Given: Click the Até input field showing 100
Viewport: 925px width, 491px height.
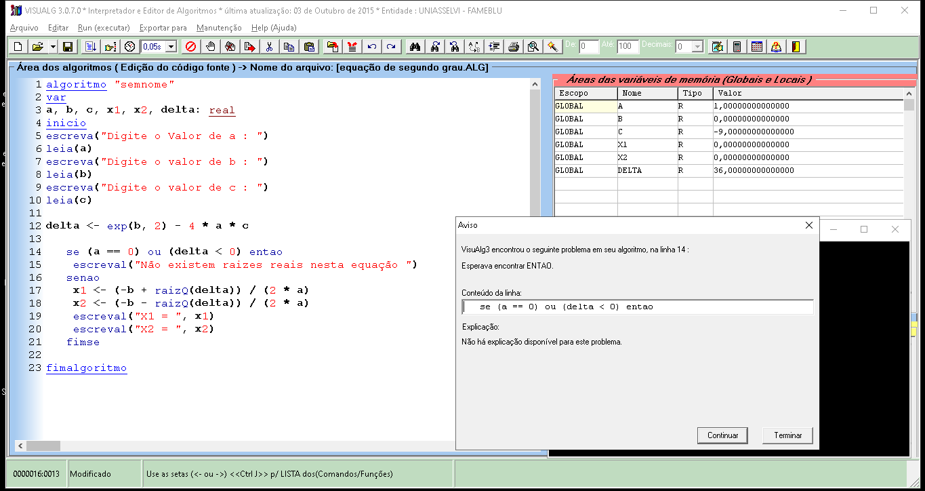Looking at the screenshot, I should (x=628, y=47).
